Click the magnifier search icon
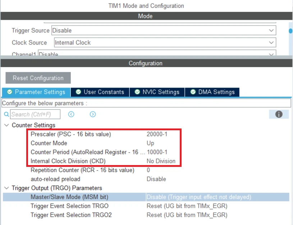 6,114
